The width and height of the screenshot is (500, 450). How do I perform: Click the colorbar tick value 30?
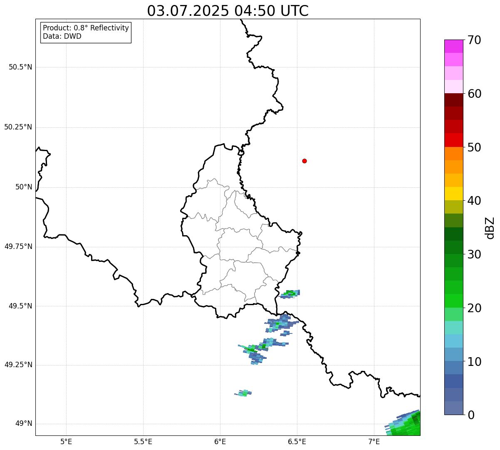pyautogui.click(x=474, y=254)
